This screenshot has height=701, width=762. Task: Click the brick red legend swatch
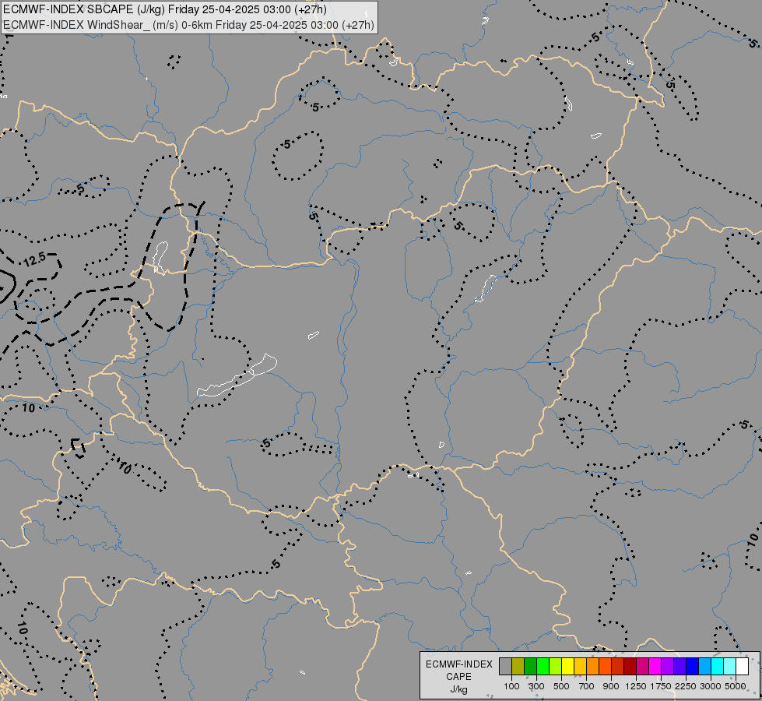[x=618, y=667]
